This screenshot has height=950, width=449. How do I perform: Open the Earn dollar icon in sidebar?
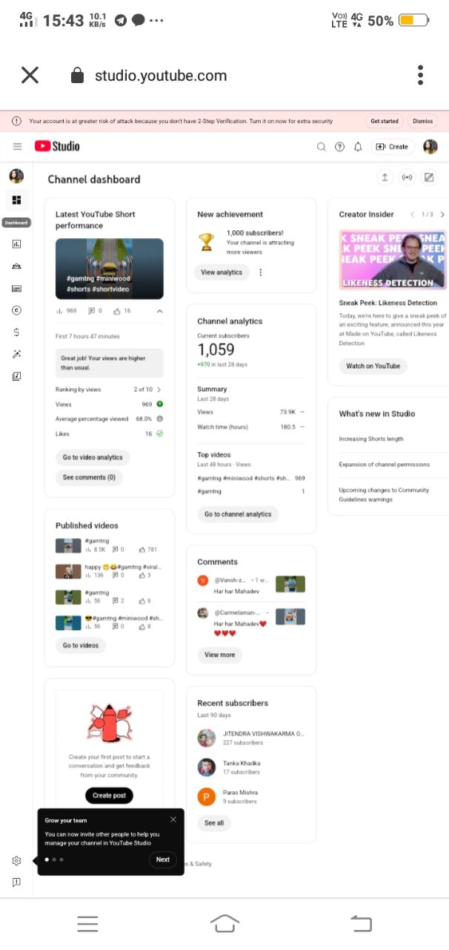tap(16, 332)
